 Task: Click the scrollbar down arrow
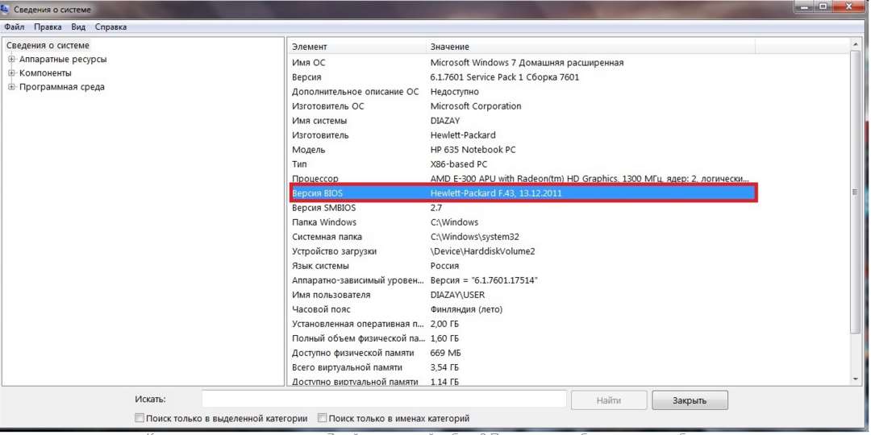click(855, 379)
